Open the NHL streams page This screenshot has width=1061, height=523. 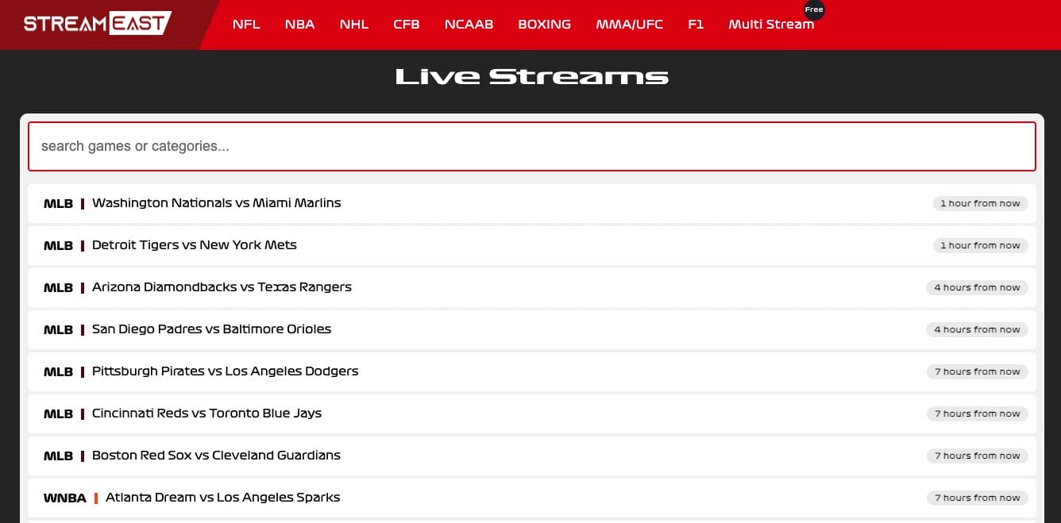pyautogui.click(x=353, y=24)
